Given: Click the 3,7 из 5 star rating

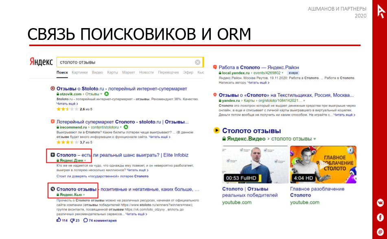Looking at the screenshot, I should coord(74,142).
